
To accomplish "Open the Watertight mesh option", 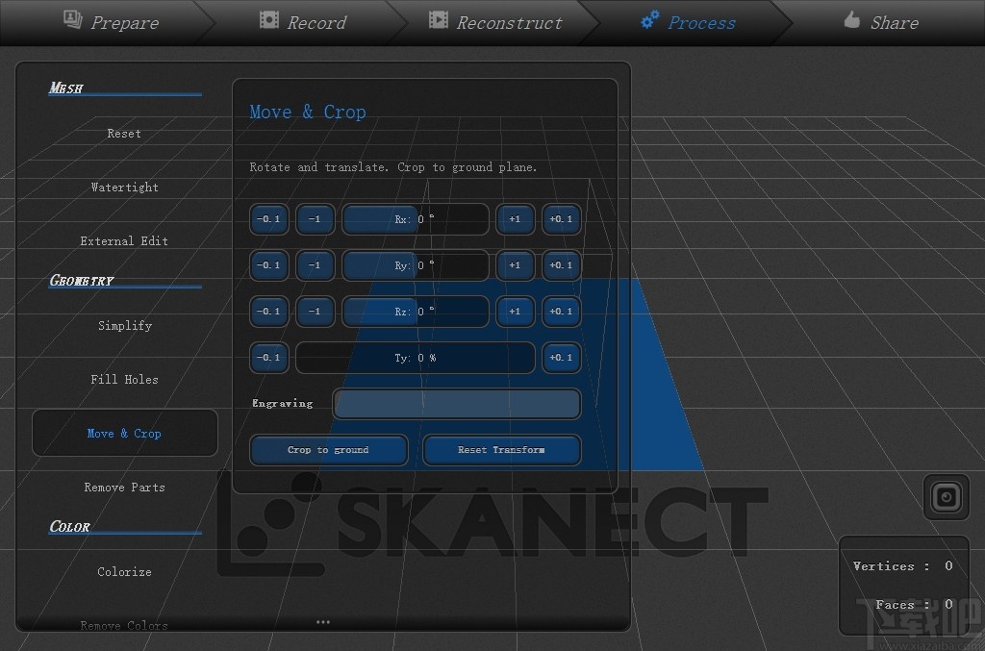I will [124, 188].
